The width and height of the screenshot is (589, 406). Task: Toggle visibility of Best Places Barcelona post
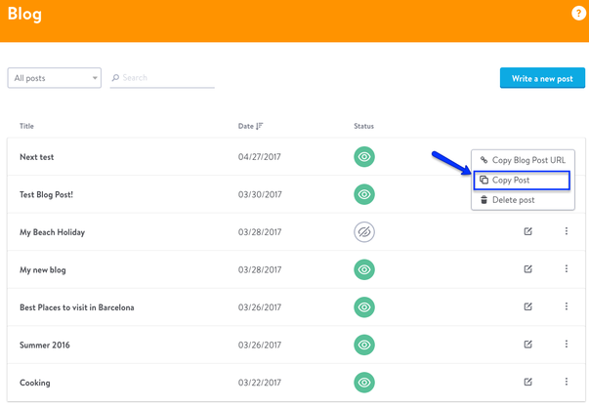(x=364, y=306)
